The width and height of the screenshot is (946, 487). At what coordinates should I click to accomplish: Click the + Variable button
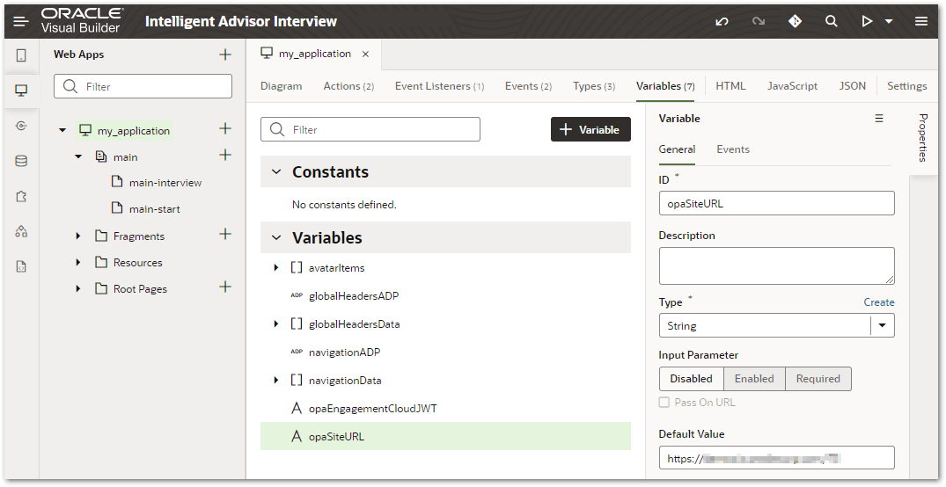[x=590, y=129]
